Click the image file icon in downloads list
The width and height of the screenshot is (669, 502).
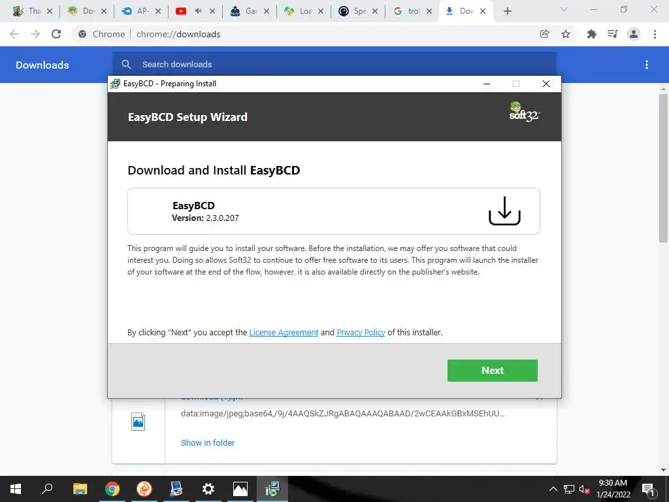point(139,422)
